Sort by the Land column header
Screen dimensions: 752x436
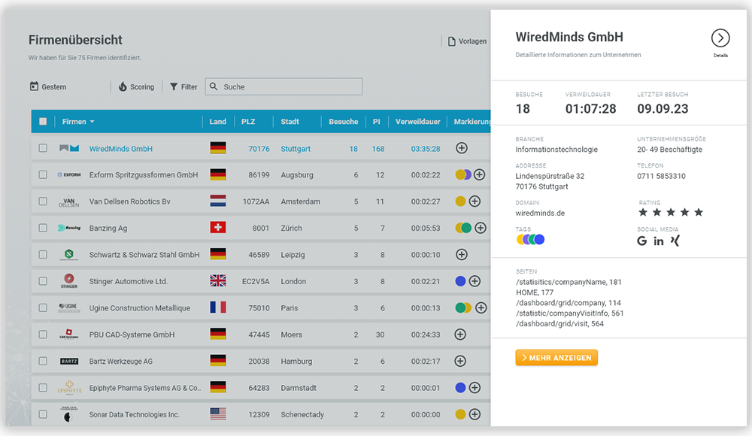coord(217,121)
